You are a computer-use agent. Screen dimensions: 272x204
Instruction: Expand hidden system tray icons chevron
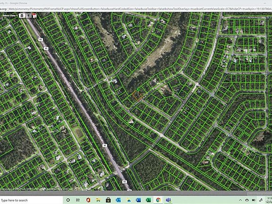pos(240,200)
